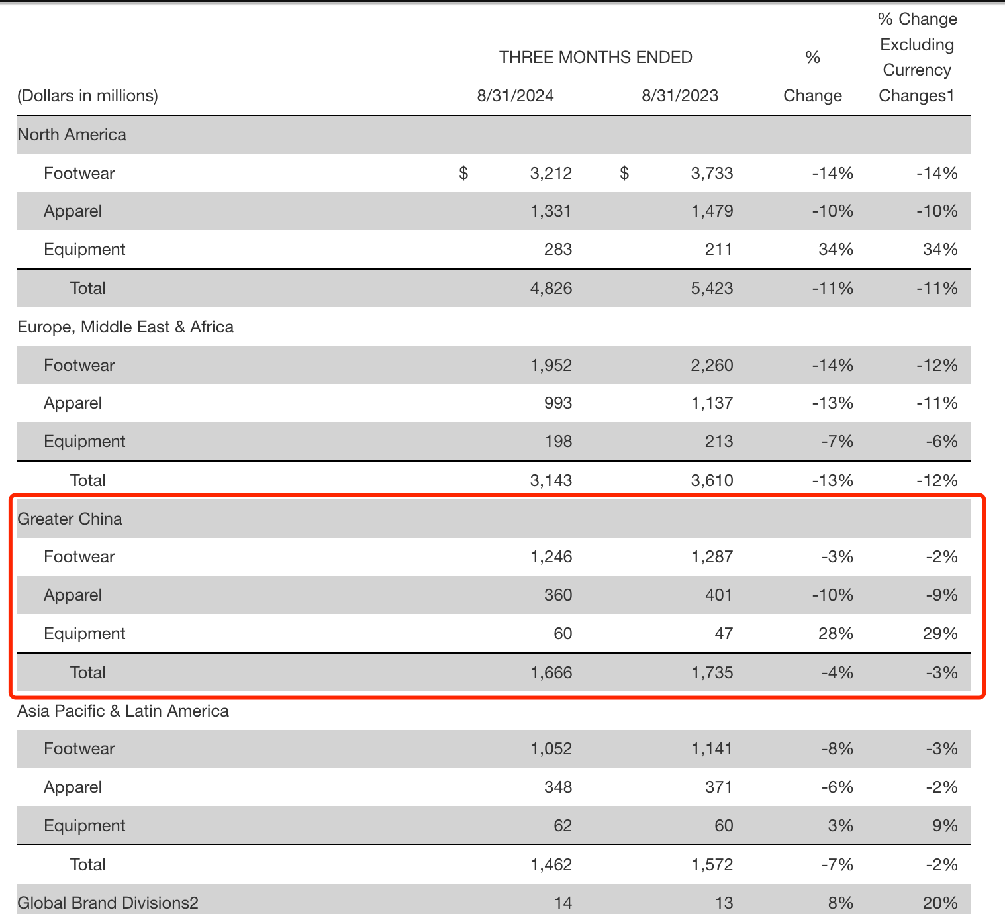This screenshot has height=914, width=1005.
Task: Click the Greater China section heading
Action: pos(70,519)
